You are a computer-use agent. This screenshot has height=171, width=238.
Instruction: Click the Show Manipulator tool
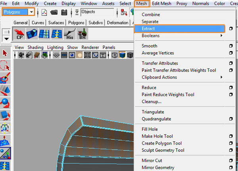coord(5,153)
